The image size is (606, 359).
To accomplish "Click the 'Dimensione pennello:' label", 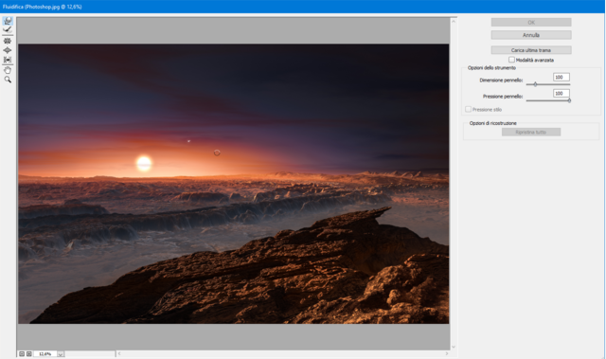I will click(501, 81).
